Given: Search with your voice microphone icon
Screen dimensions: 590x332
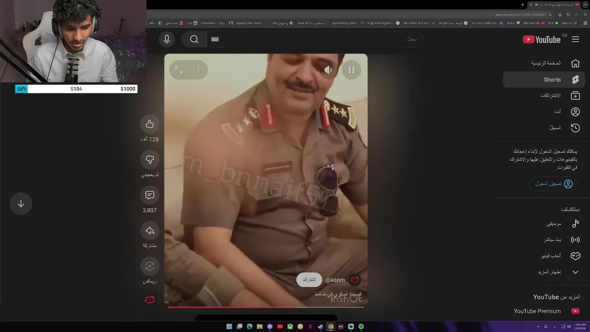Looking at the screenshot, I should point(167,39).
